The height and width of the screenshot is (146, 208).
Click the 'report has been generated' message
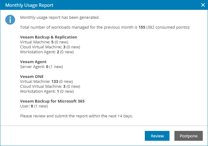tap(60, 17)
